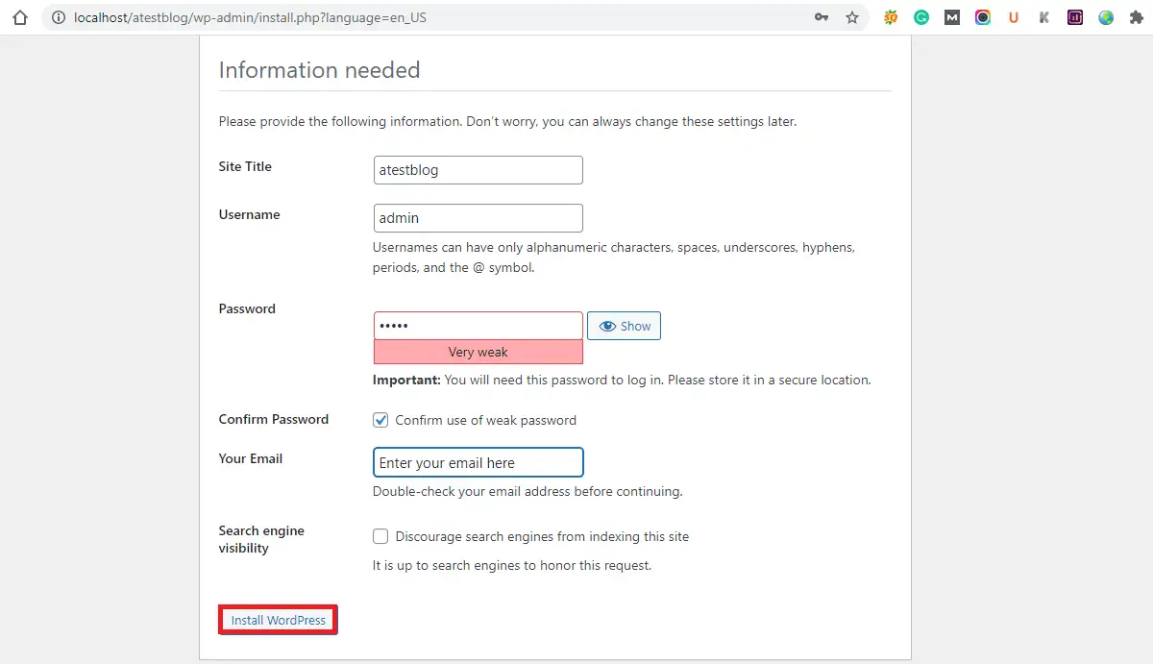The width and height of the screenshot is (1153, 664).
Task: Click the Search engine visibility label
Action: pyautogui.click(x=261, y=539)
